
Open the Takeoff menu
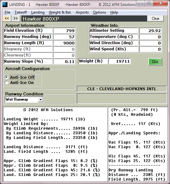click(21, 12)
